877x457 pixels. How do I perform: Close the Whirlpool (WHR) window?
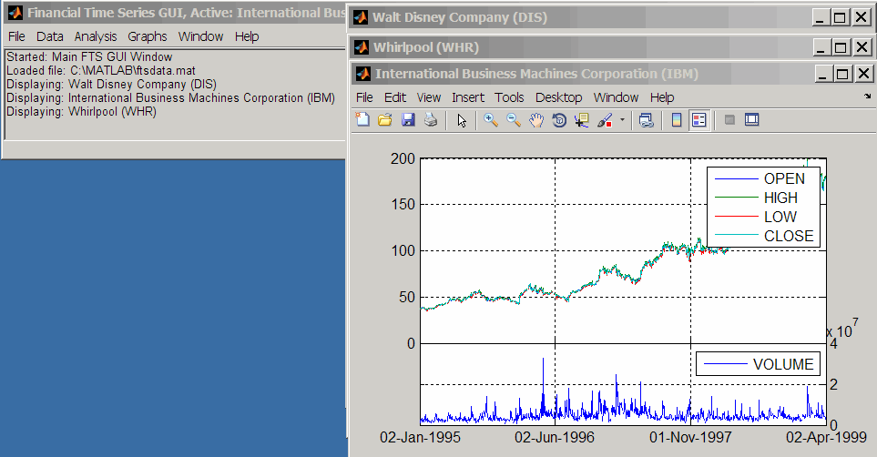click(862, 47)
